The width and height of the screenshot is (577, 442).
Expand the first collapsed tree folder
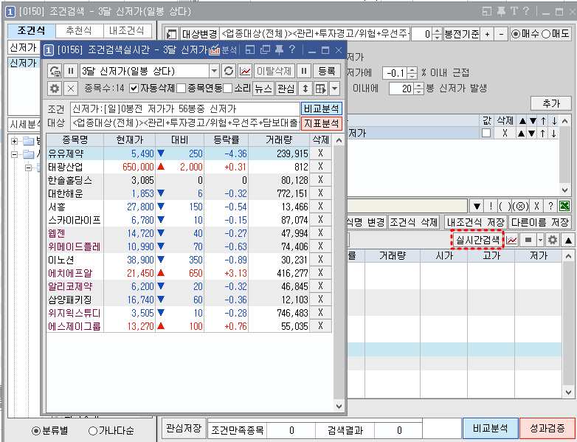[14, 141]
